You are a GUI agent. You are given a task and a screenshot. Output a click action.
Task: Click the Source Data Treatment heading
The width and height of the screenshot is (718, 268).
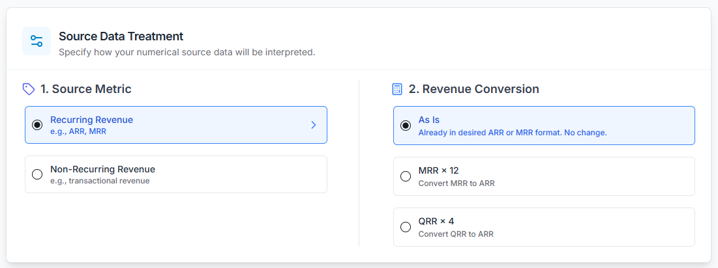tap(121, 36)
